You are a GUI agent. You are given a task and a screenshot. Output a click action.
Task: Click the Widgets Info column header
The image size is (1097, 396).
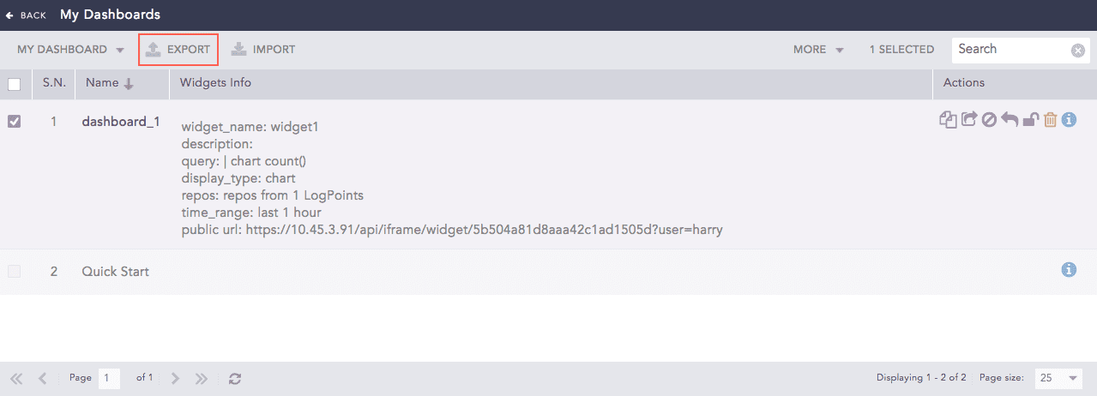pyautogui.click(x=215, y=83)
